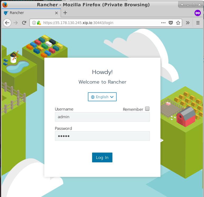
Task: Select the Rancher browser tab
Action: click(x=31, y=13)
